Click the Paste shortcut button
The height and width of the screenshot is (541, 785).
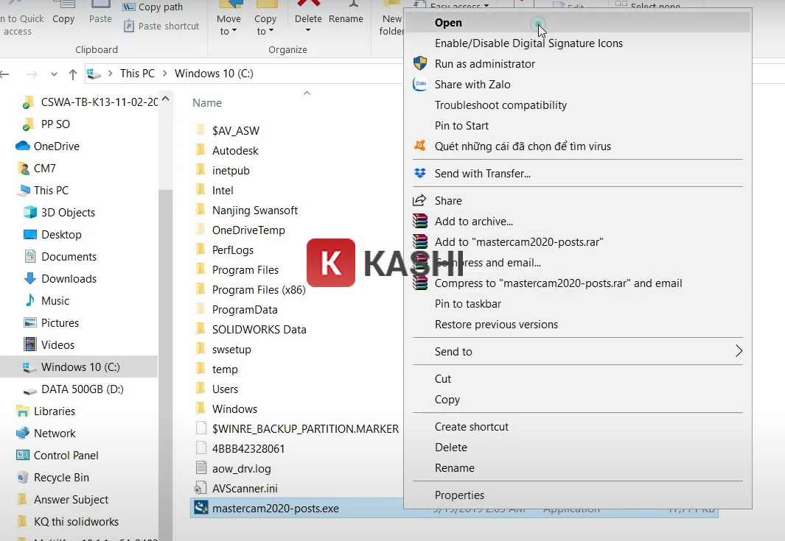[x=161, y=26]
